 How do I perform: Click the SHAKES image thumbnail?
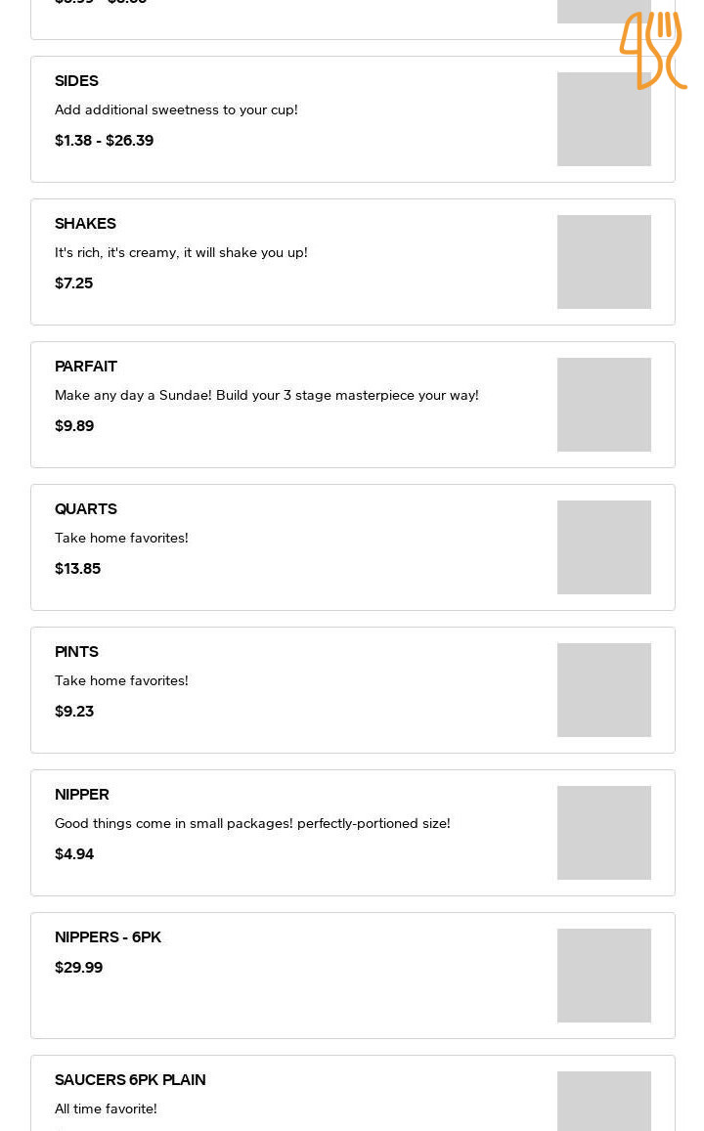604,262
